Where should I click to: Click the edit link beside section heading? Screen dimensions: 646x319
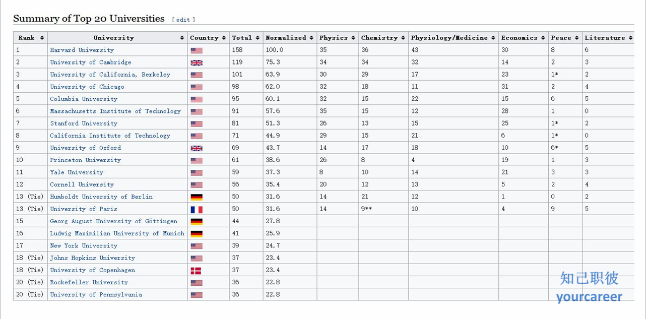coord(183,20)
